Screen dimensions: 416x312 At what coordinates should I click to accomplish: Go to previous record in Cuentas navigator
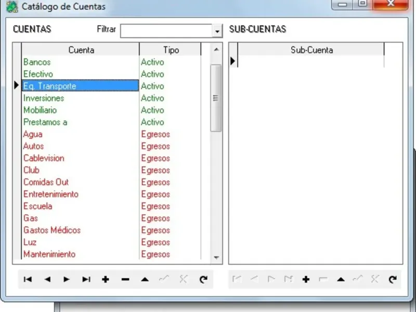[x=47, y=279]
